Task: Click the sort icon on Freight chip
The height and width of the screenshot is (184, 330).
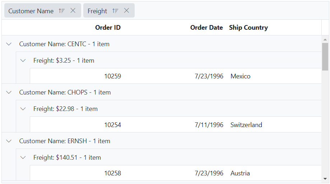Action: tap(115, 11)
